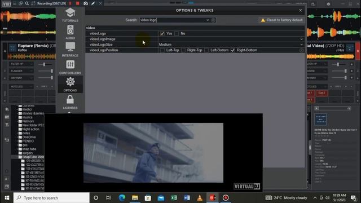Choose Right-Bottom logo position

point(233,50)
